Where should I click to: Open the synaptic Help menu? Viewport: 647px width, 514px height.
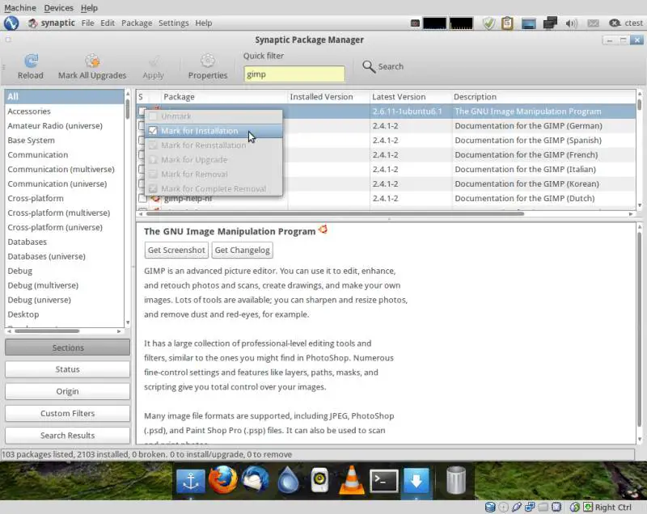pos(204,23)
